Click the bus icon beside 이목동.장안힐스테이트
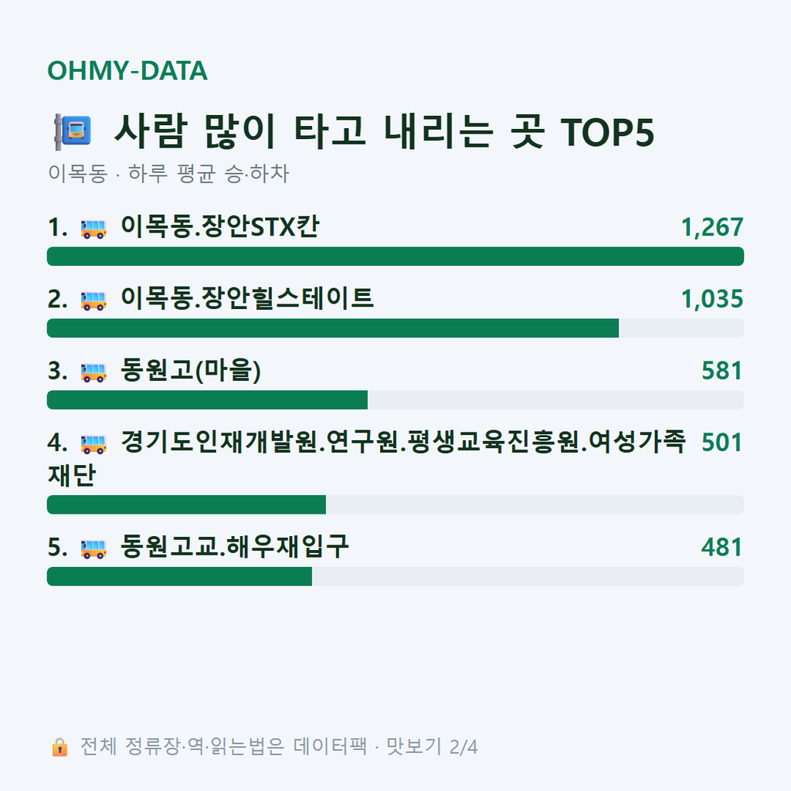 pyautogui.click(x=93, y=300)
